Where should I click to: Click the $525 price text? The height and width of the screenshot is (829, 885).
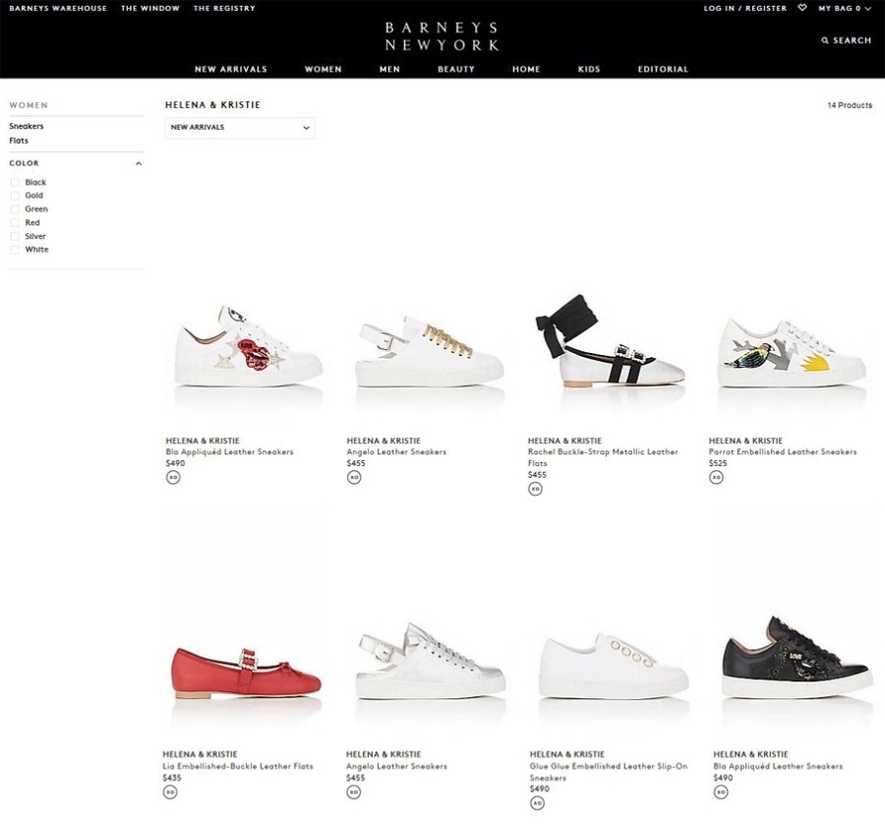[x=718, y=463]
